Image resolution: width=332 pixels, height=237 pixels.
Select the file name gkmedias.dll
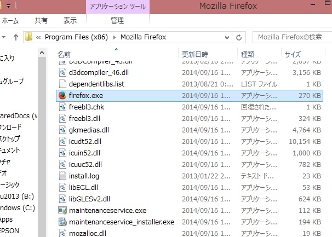(89, 130)
